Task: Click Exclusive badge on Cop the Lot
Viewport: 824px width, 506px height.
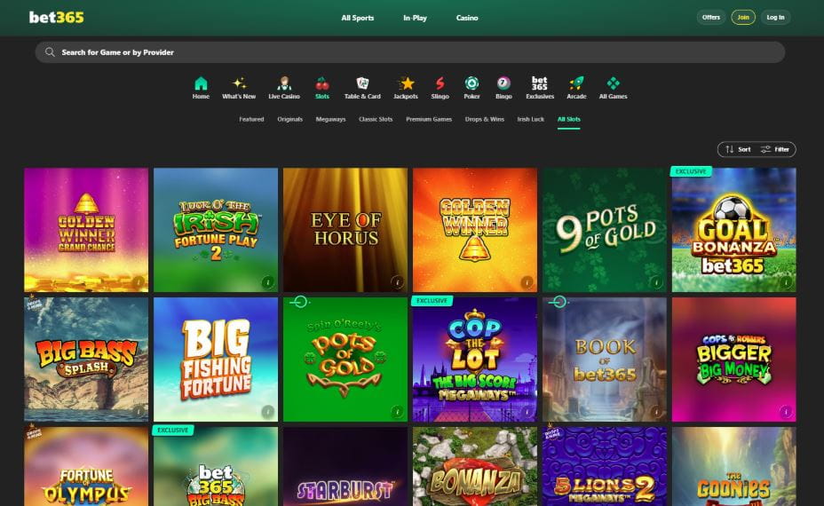Action: 432,301
